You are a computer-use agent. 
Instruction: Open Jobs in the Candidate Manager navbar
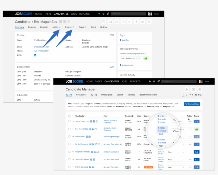click(x=124, y=81)
